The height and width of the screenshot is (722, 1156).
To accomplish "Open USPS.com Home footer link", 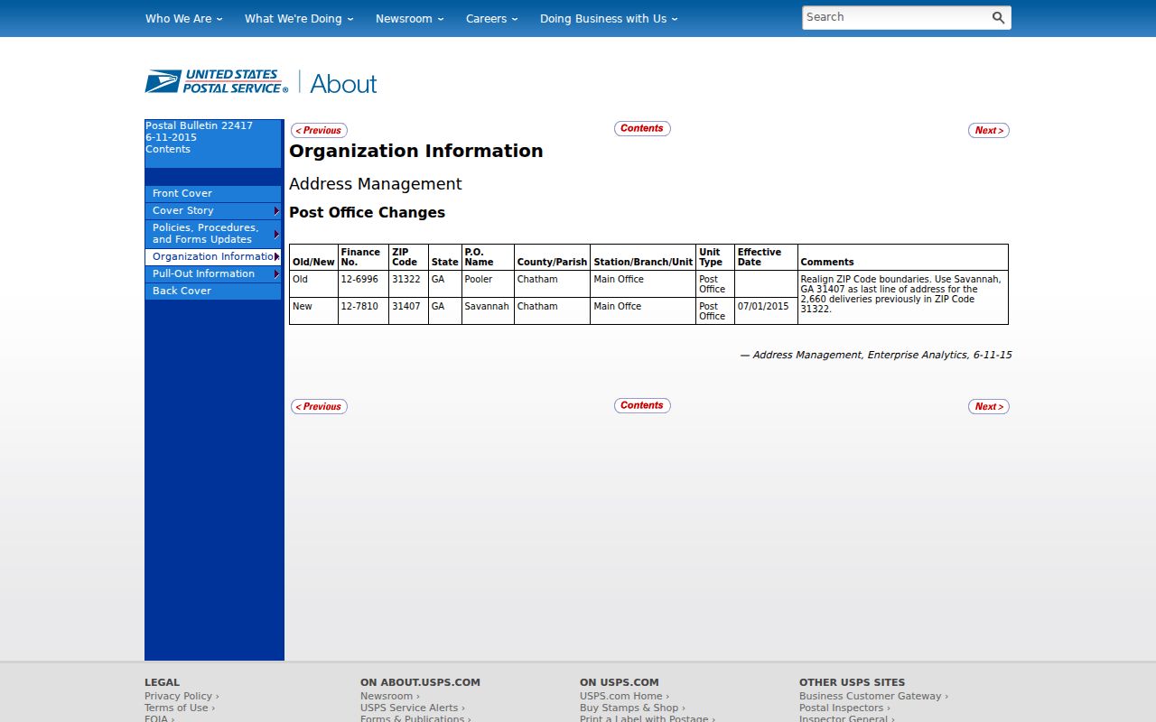I will [624, 696].
